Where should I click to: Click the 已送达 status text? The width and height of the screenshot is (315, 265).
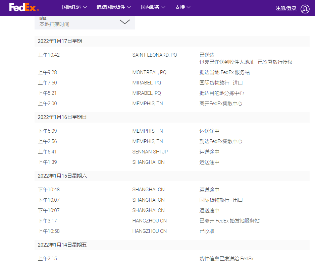pyautogui.click(x=207, y=55)
